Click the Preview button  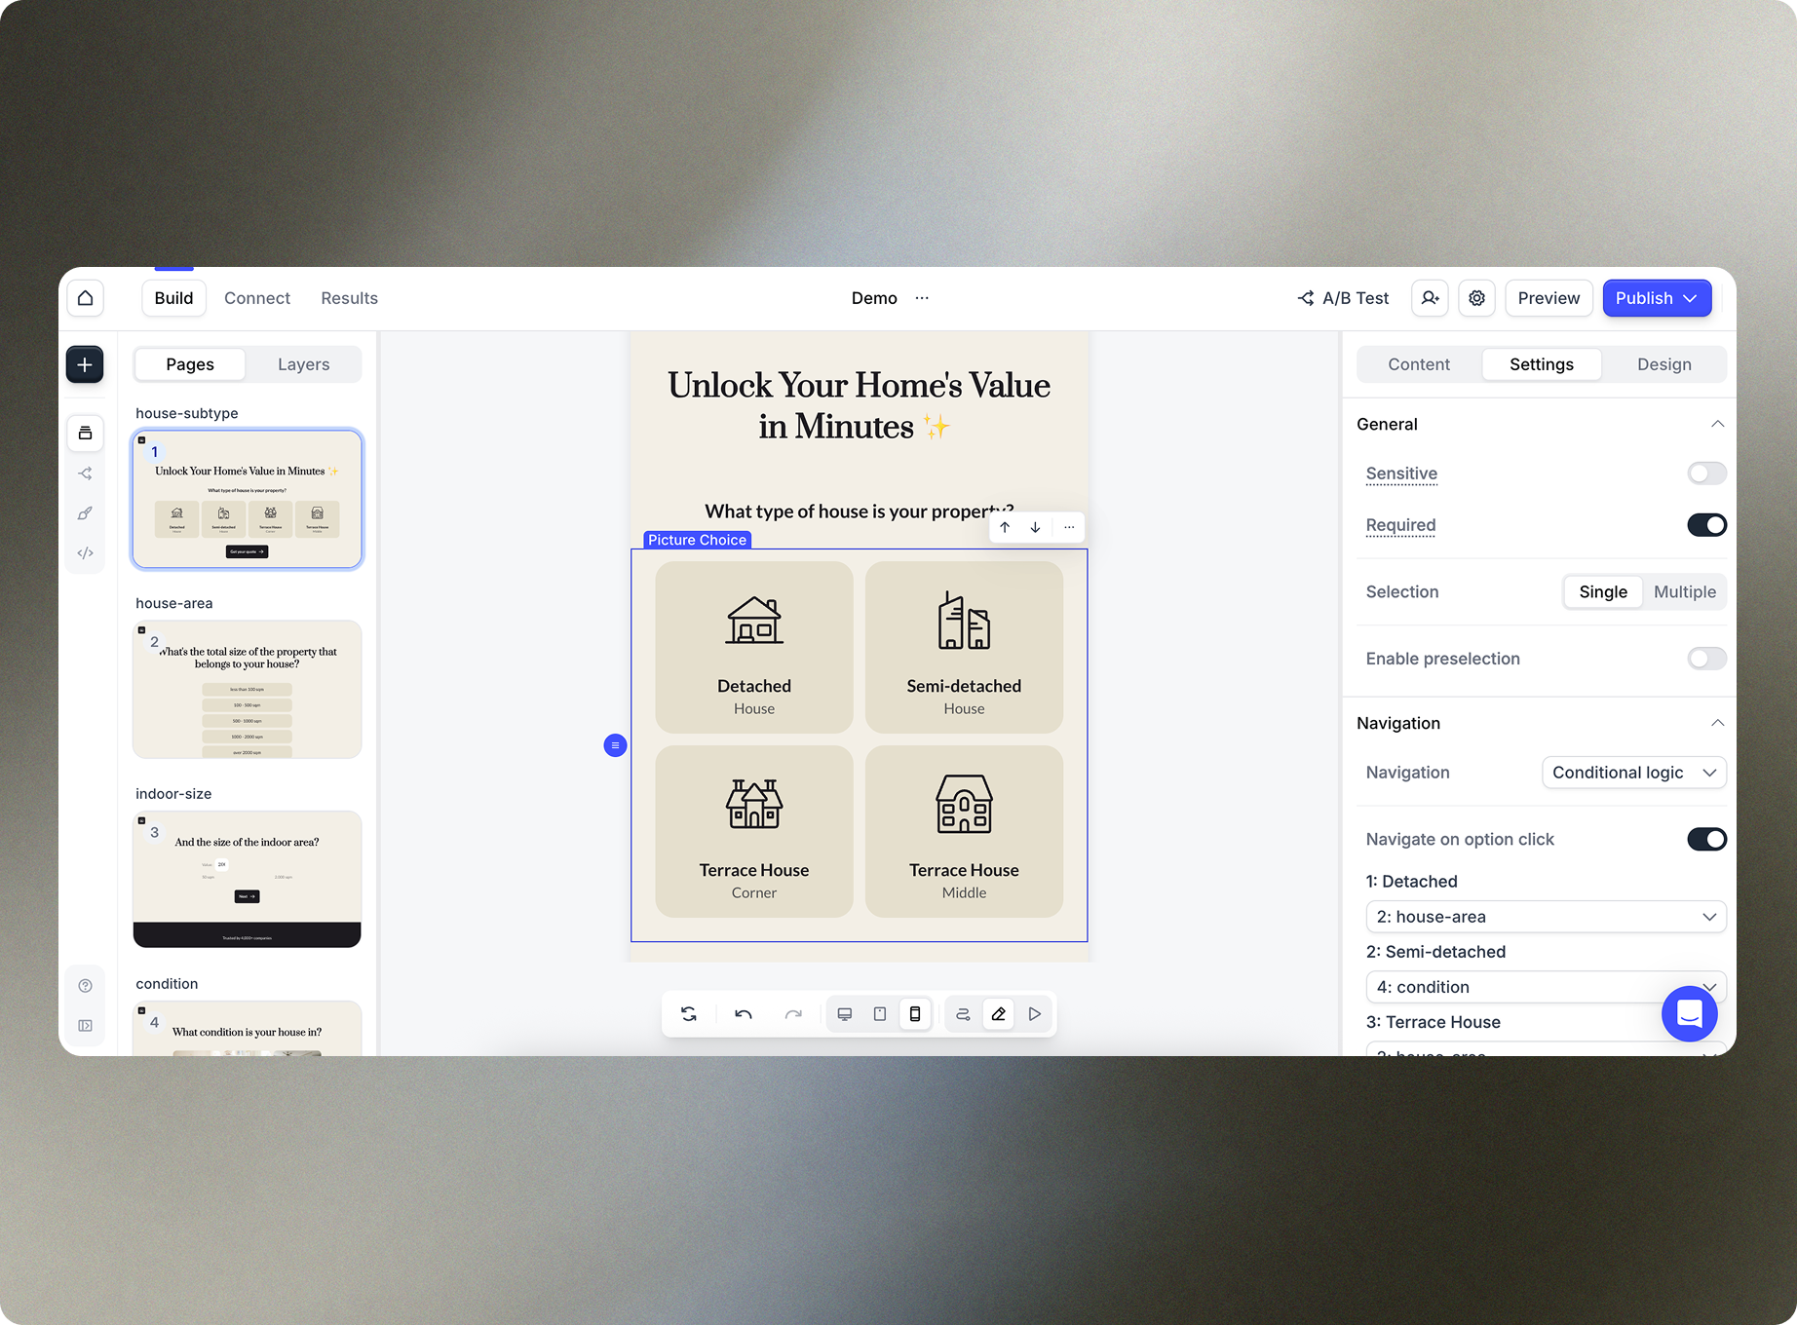coord(1549,298)
